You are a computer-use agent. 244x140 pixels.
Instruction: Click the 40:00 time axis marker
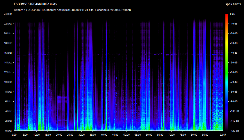click(104, 135)
